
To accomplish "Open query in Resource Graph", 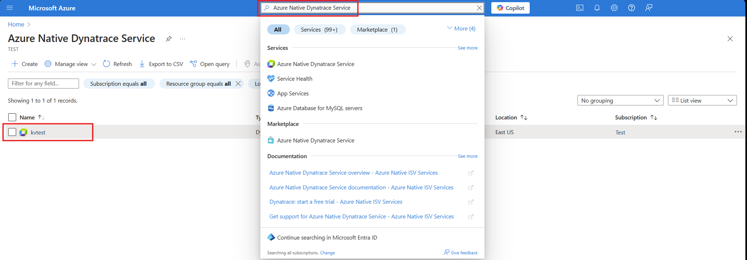I will 210,64.
